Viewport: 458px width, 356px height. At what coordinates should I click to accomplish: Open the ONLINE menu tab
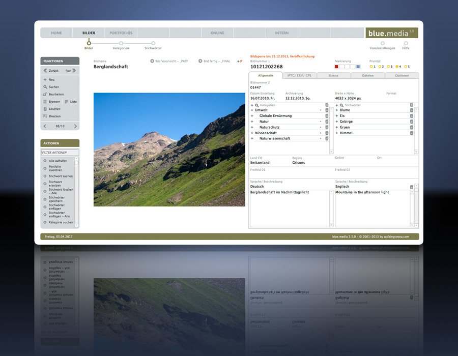tap(217, 33)
